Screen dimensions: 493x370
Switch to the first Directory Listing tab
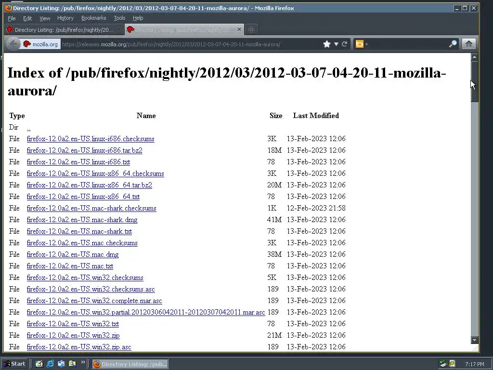tap(64, 29)
